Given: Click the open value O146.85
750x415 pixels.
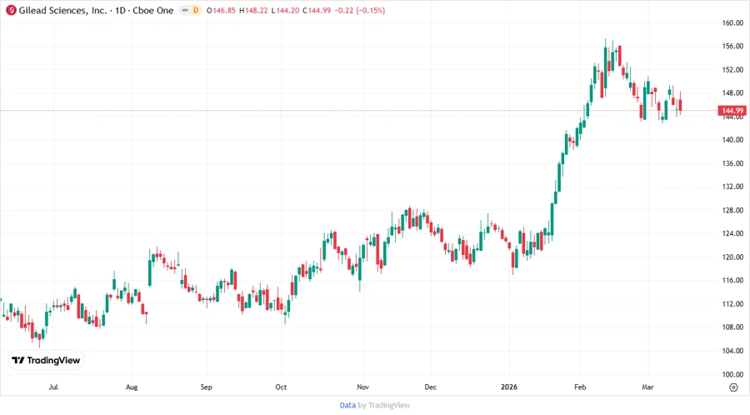Looking at the screenshot, I should click(x=221, y=11).
